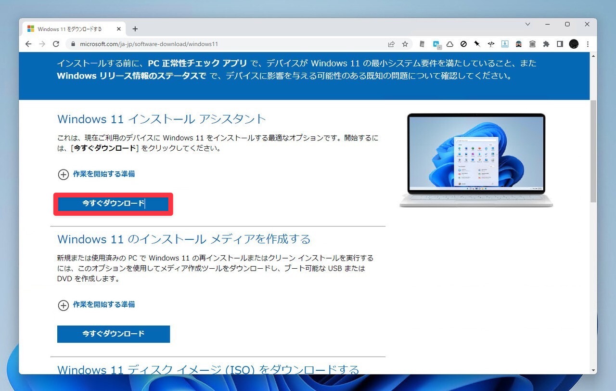
Task: Toggle the browser side panel
Action: click(x=560, y=44)
